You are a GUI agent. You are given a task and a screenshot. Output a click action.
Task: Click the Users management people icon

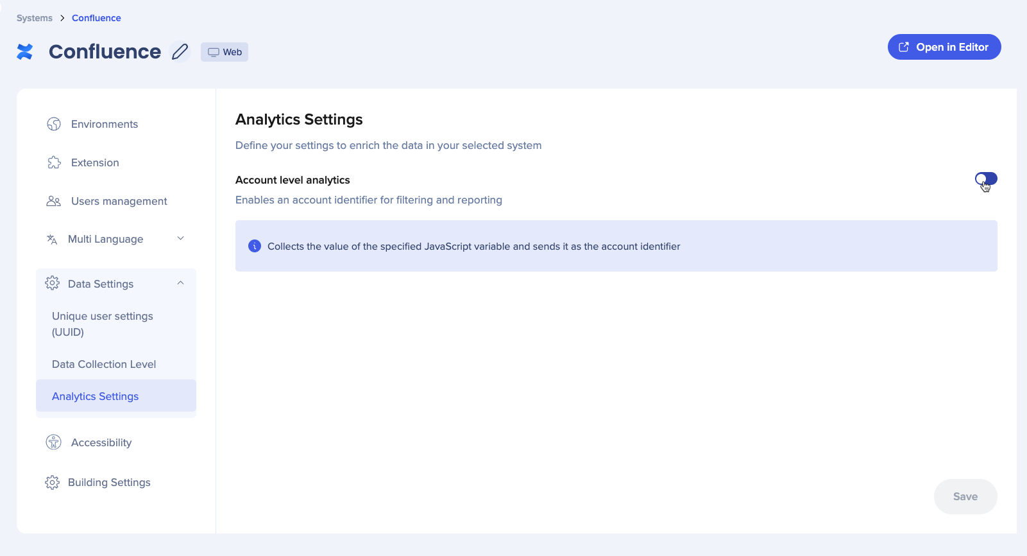click(x=54, y=201)
